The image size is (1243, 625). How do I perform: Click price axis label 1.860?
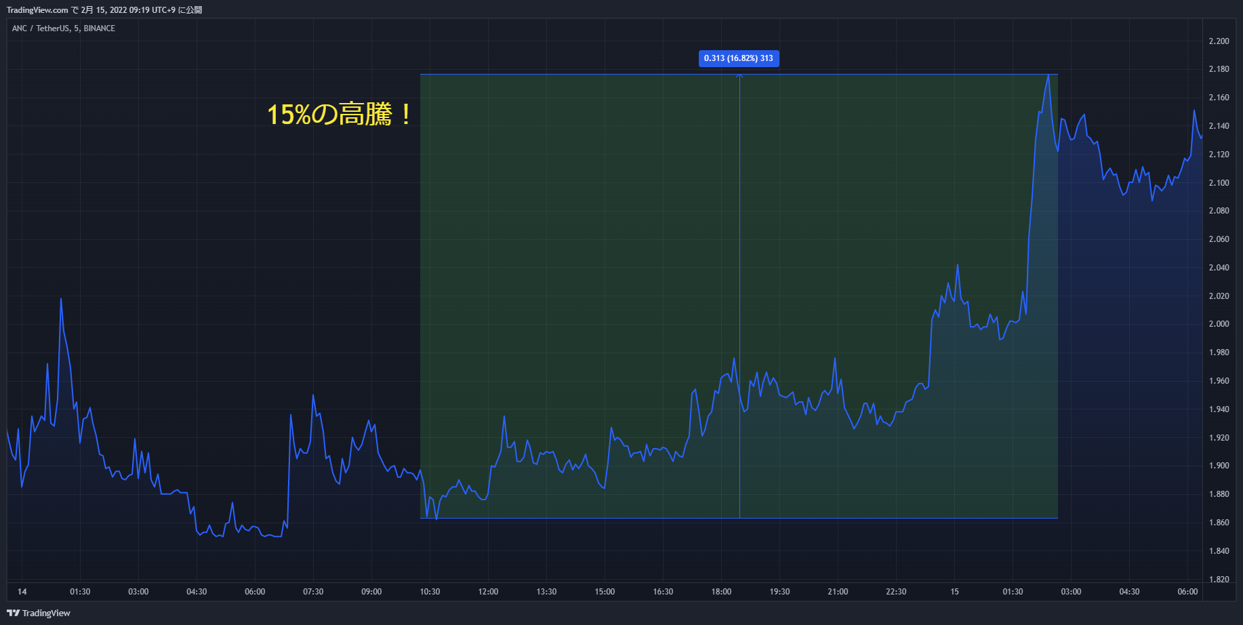(x=1219, y=523)
